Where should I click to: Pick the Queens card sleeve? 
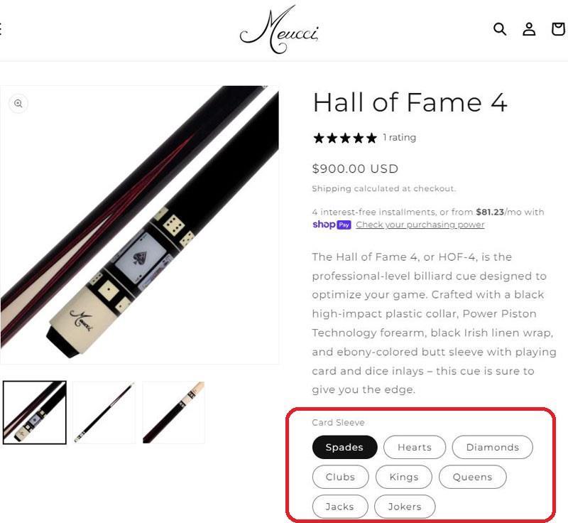tap(472, 477)
